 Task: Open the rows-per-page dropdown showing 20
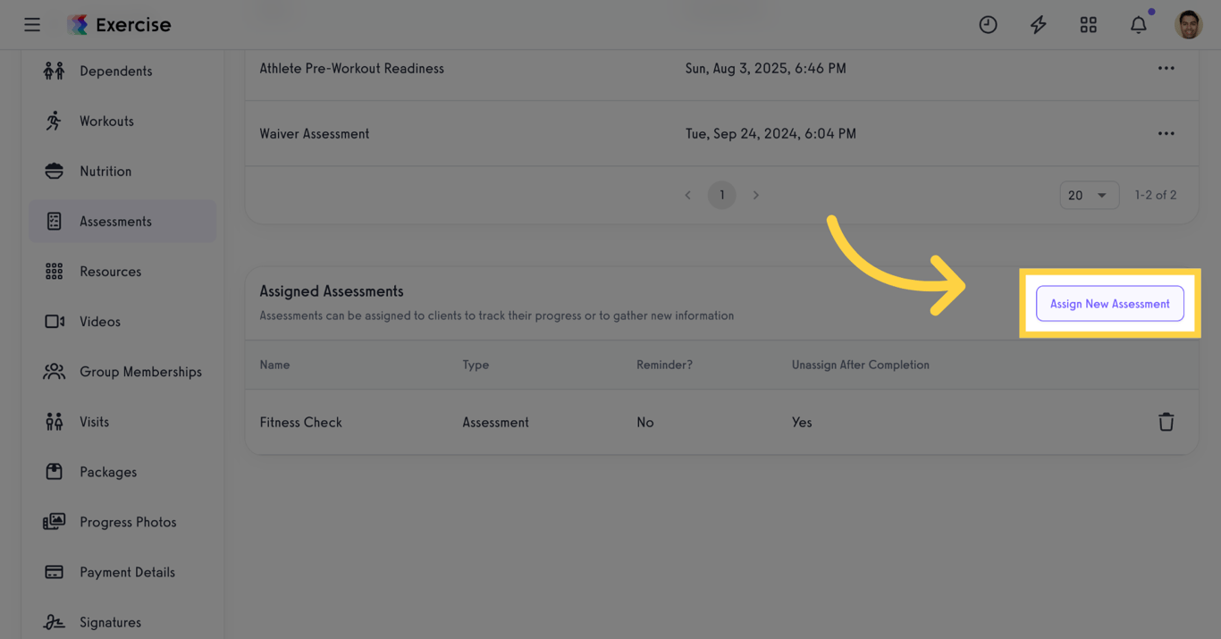coord(1090,194)
